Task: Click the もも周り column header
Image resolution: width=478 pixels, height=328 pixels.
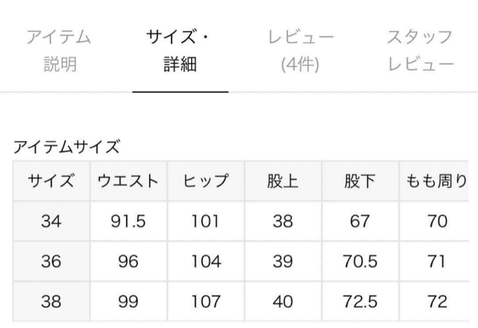Action: [436, 180]
